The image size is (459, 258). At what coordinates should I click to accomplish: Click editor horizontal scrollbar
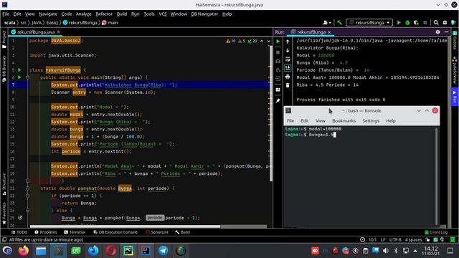coord(125,226)
